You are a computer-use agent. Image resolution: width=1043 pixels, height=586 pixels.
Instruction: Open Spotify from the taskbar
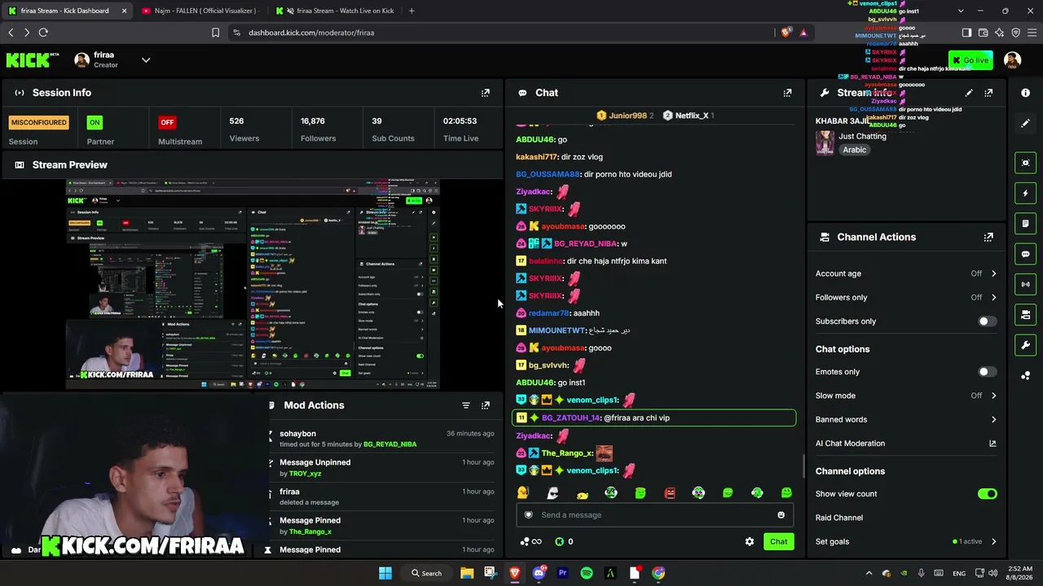(x=587, y=573)
